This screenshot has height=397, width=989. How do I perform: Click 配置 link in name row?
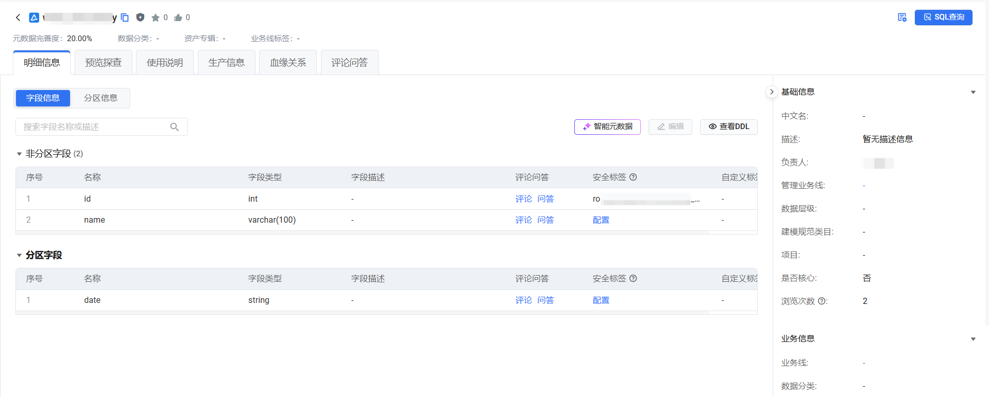601,220
